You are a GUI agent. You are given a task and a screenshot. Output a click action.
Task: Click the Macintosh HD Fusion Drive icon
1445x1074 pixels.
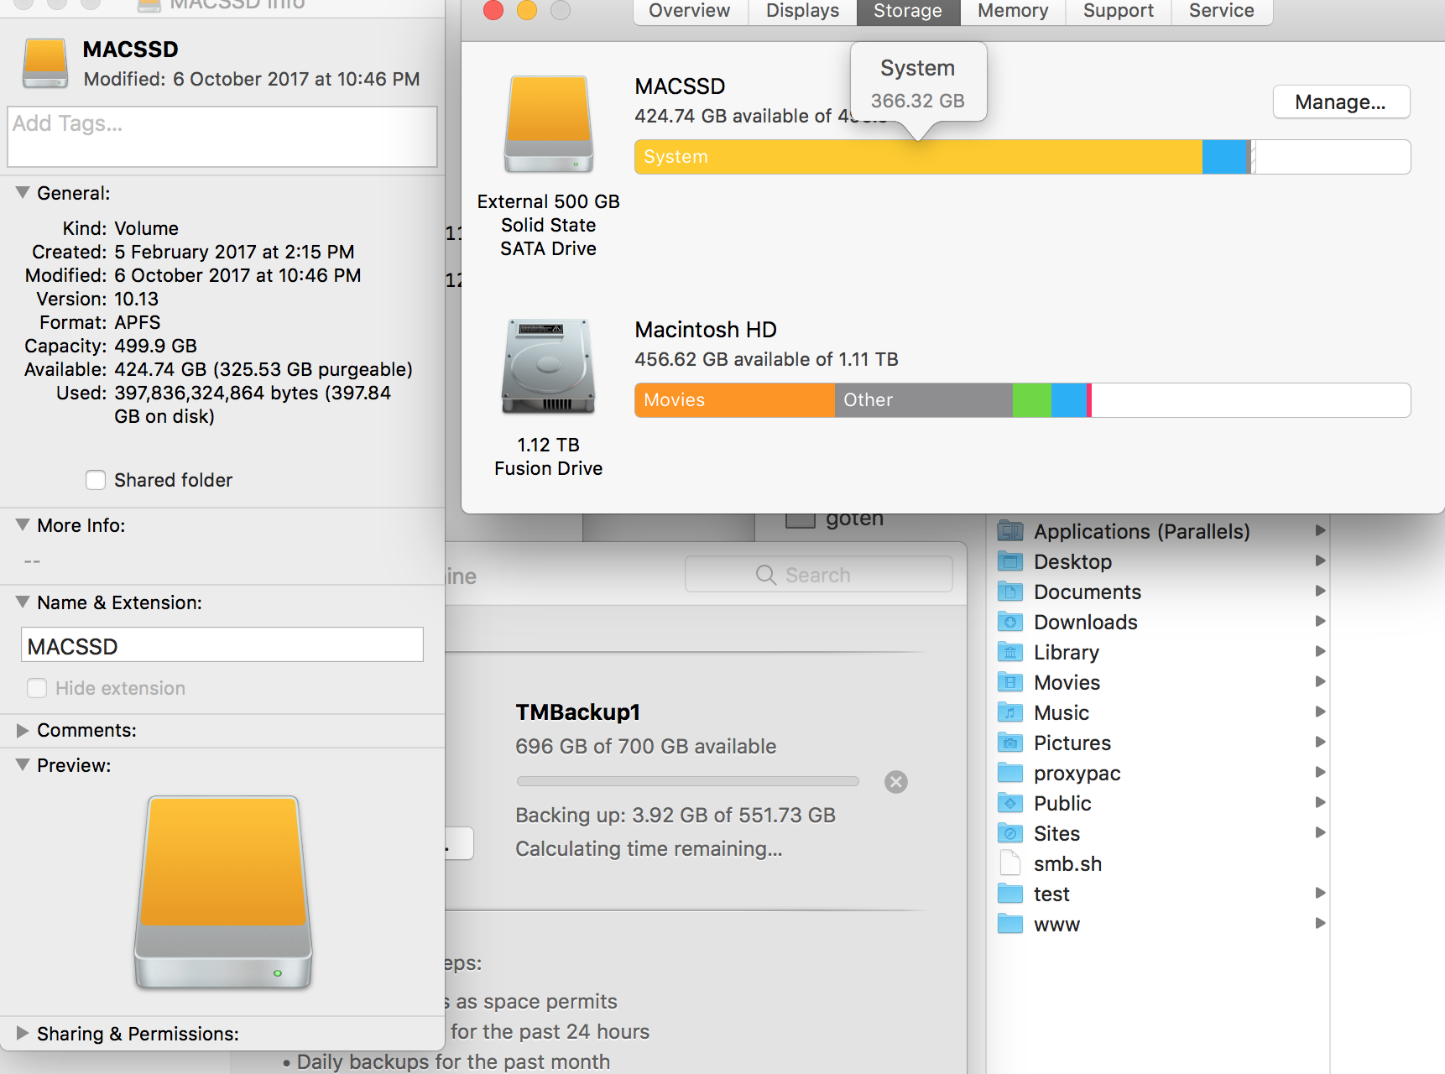coord(549,367)
